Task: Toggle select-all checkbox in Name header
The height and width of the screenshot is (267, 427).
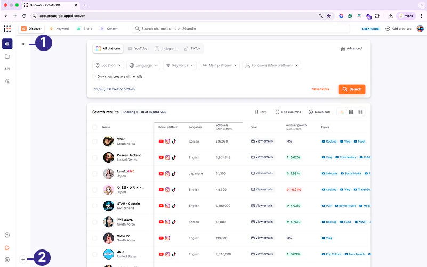Action: (95, 127)
